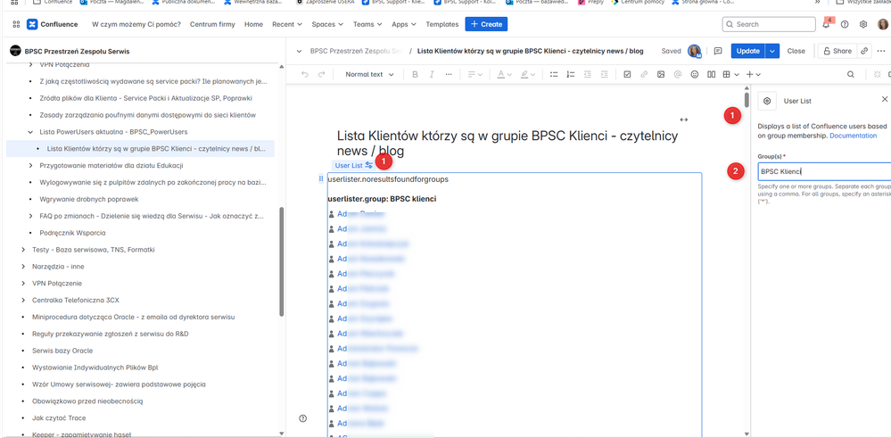Go to Home
Viewport: 891px width, 438px height.
click(x=253, y=24)
